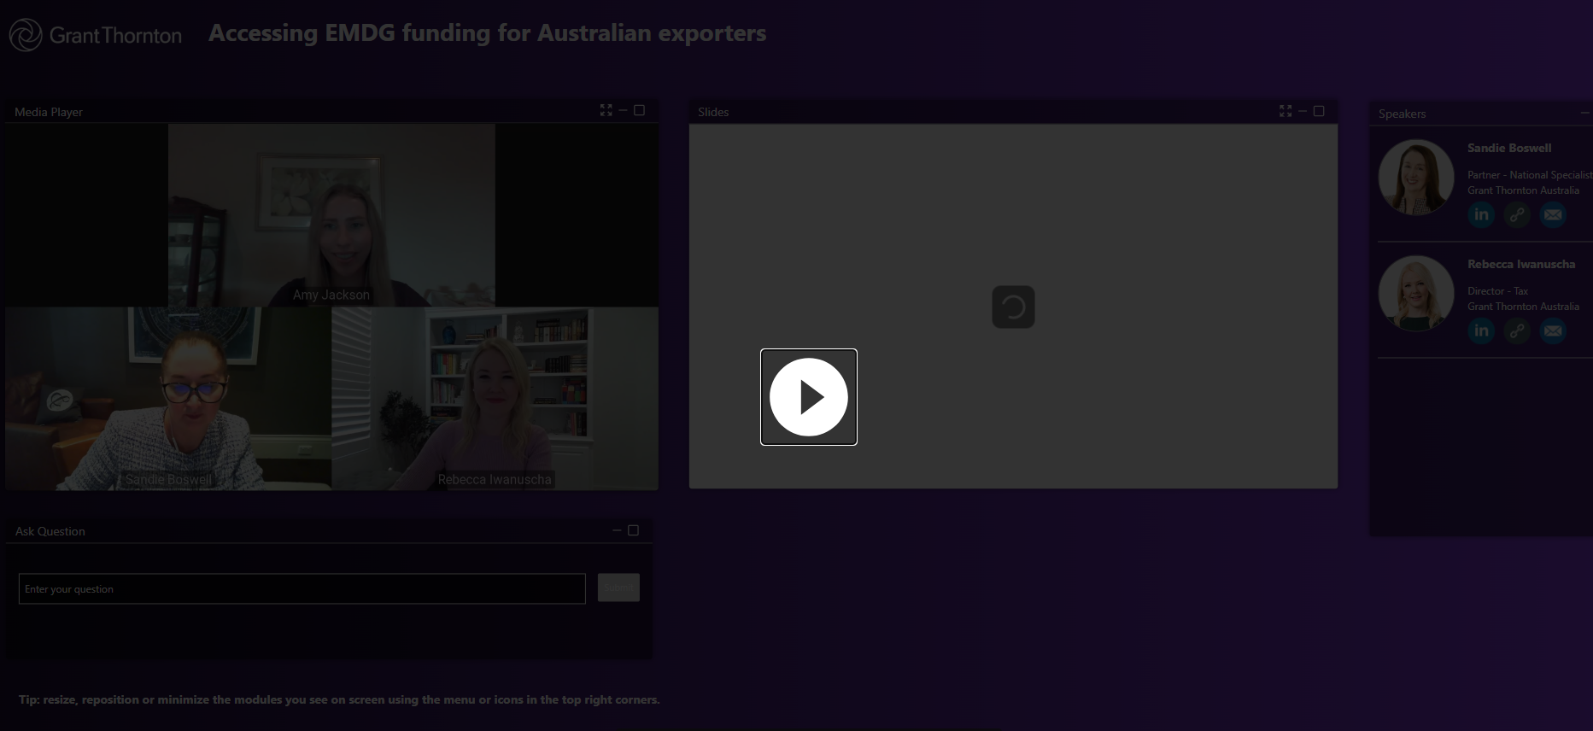The height and width of the screenshot is (731, 1593).
Task: Click Sandie Boswell's speaker photo
Action: pos(1415,177)
